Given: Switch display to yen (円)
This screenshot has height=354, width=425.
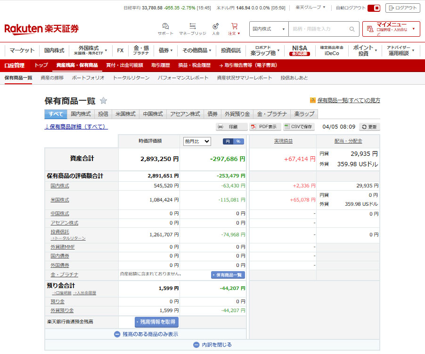Looking at the screenshot, I should (x=228, y=141).
